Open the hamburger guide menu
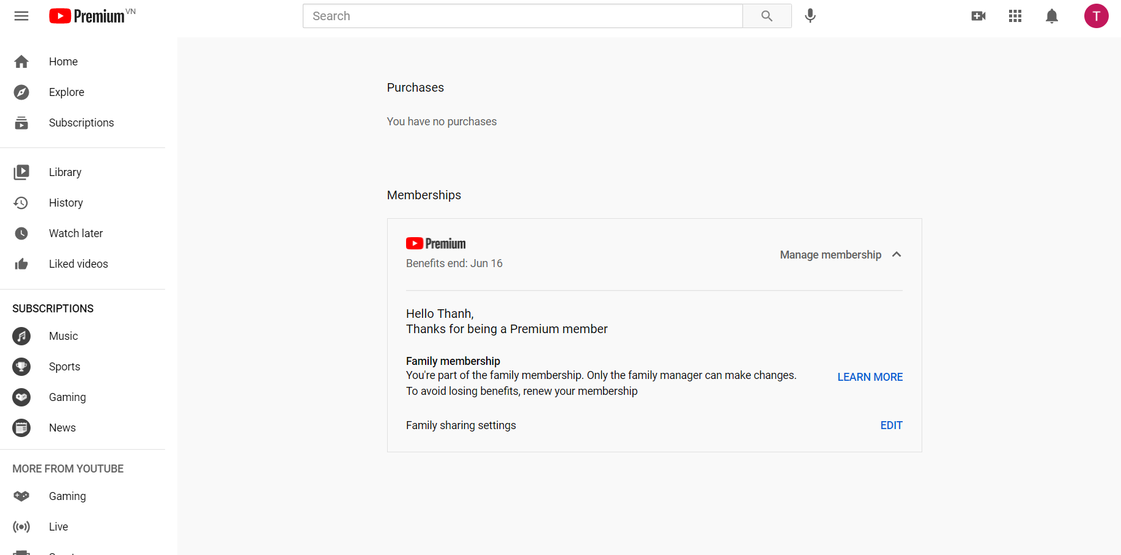 click(x=21, y=16)
